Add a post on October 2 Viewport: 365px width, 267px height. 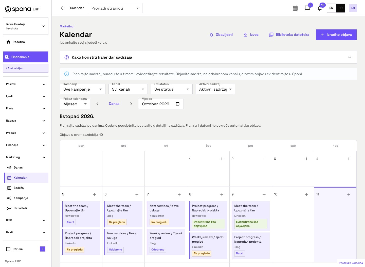tap(264, 159)
